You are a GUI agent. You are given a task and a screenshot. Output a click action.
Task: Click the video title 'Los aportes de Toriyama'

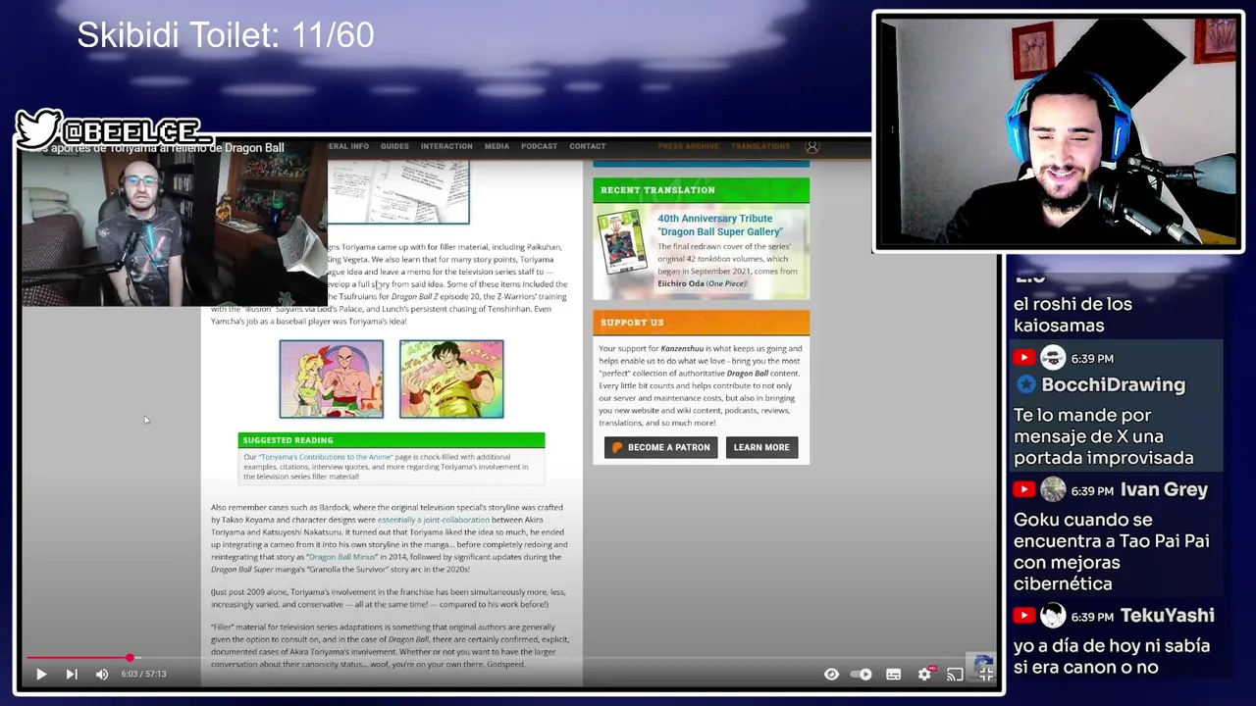(156, 148)
